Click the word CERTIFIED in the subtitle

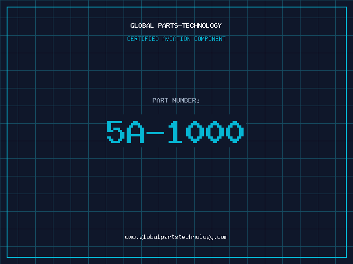click(x=143, y=39)
